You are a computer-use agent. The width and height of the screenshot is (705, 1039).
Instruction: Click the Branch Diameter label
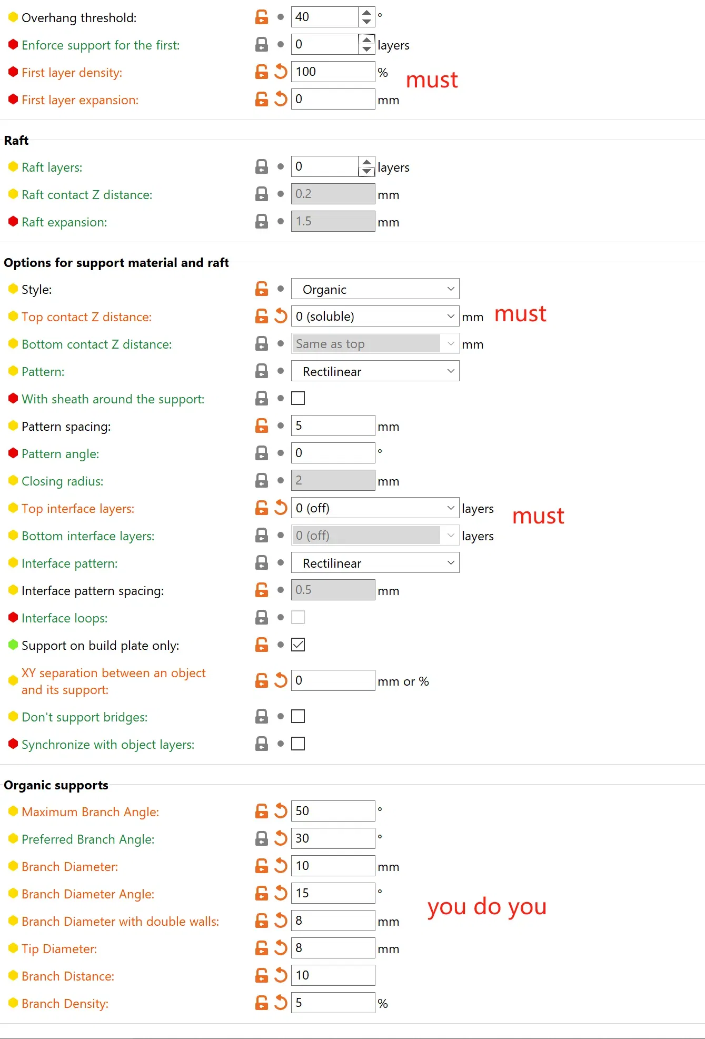(69, 866)
